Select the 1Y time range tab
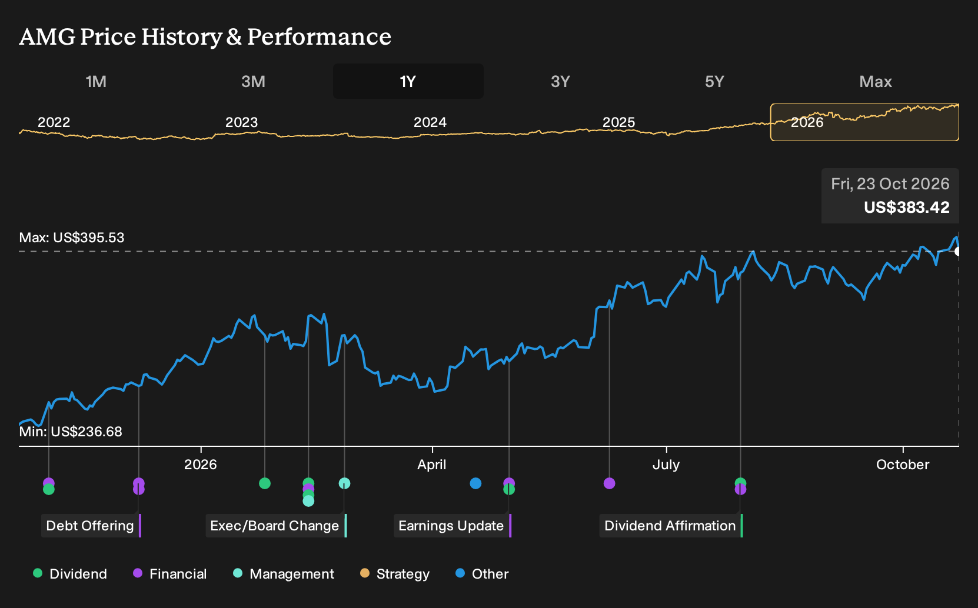Screen dimensions: 978x608 coord(408,81)
